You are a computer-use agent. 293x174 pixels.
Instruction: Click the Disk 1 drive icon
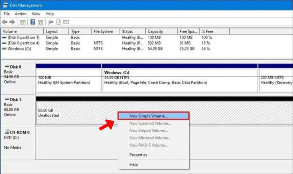(x=7, y=99)
